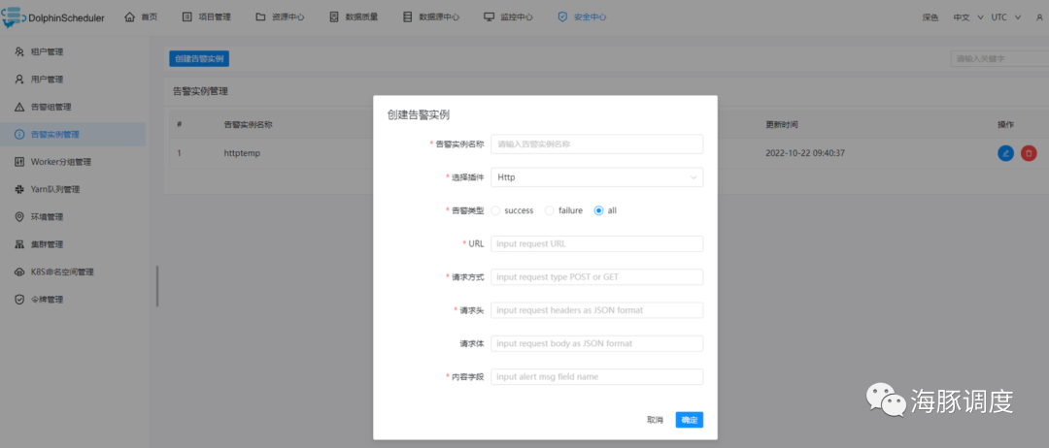Open the 中文 language dropdown
The image size is (1049, 448).
pyautogui.click(x=968, y=18)
